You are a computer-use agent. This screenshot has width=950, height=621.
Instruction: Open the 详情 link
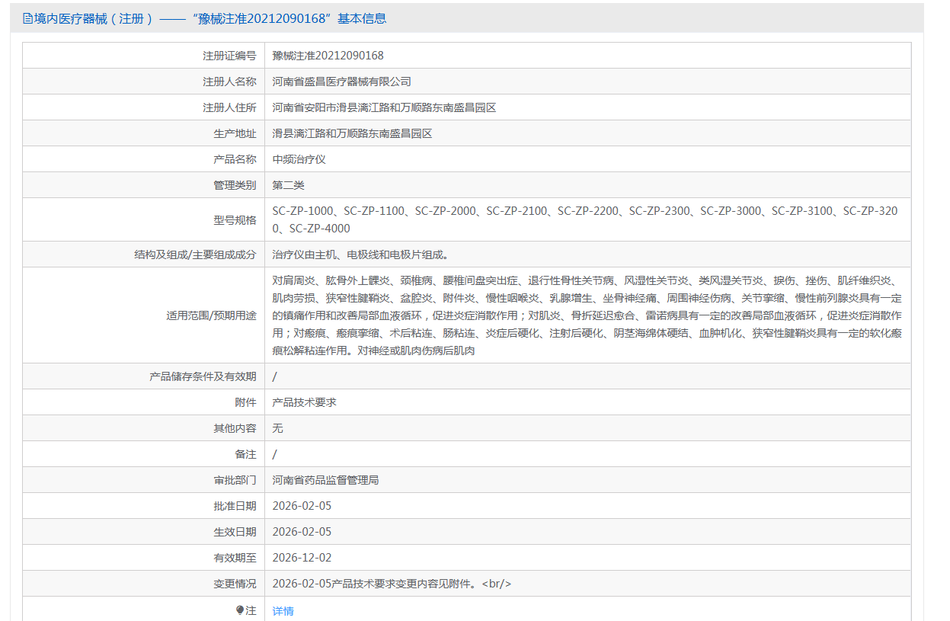[283, 611]
